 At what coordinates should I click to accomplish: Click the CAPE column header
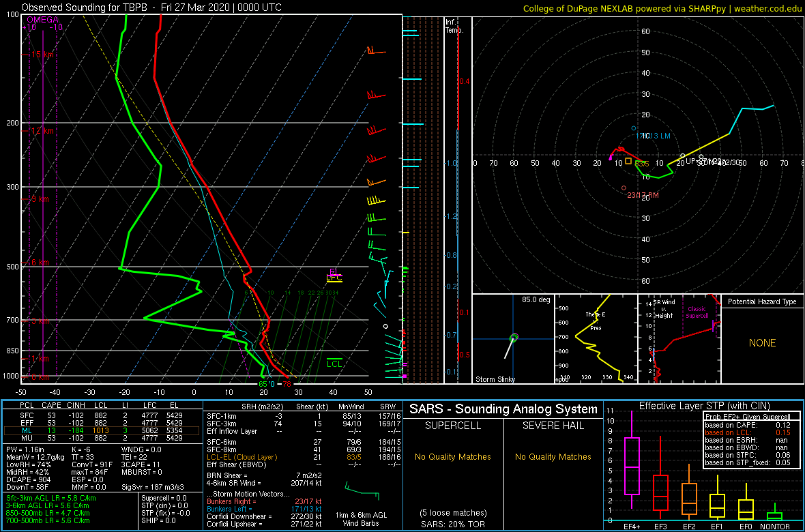pyautogui.click(x=50, y=407)
